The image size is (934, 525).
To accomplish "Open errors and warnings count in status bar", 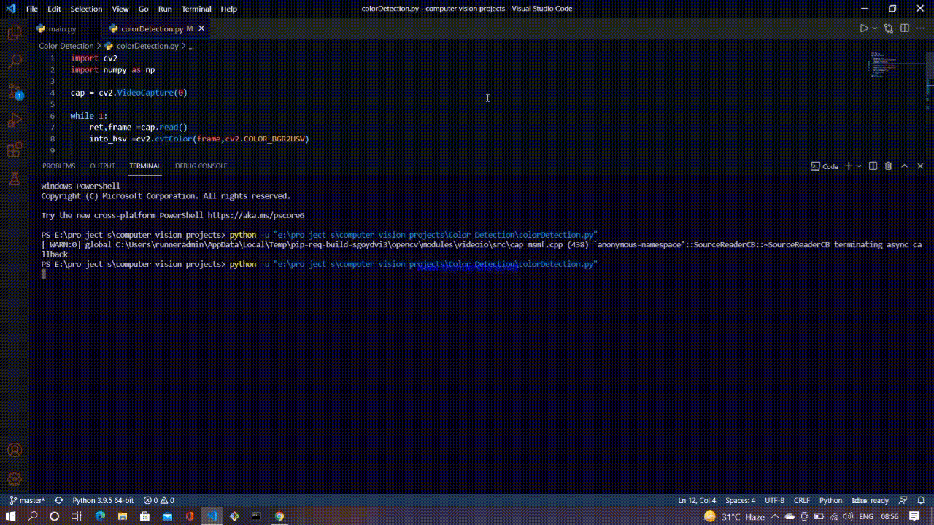I will [x=158, y=500].
